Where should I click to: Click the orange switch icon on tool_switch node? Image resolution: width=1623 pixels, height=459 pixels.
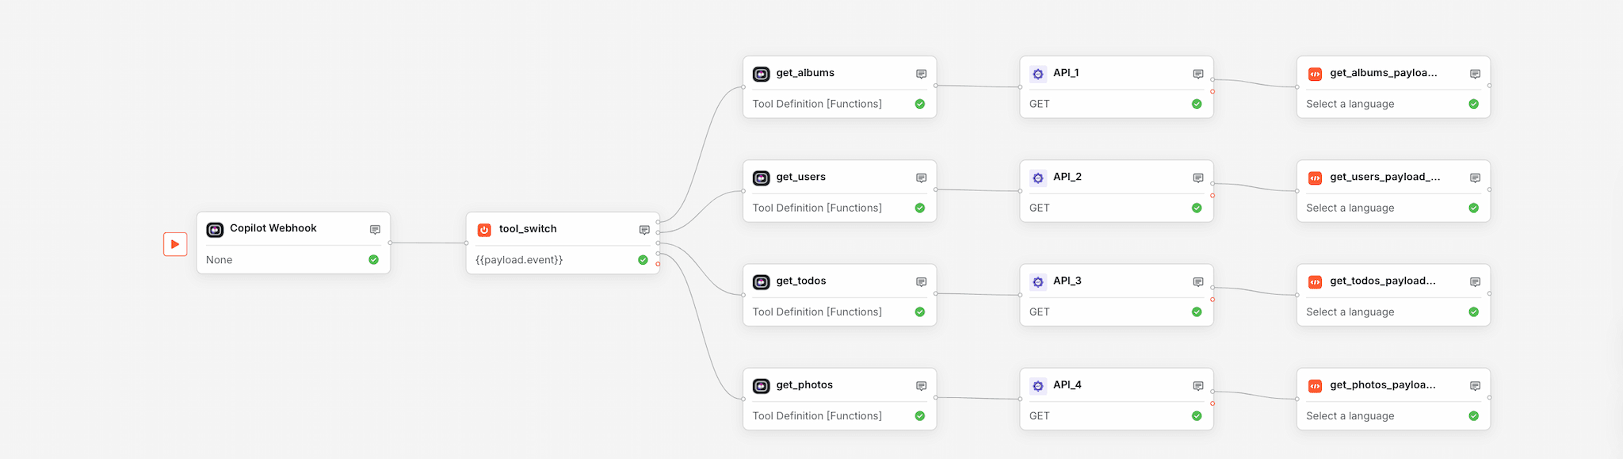pos(484,230)
